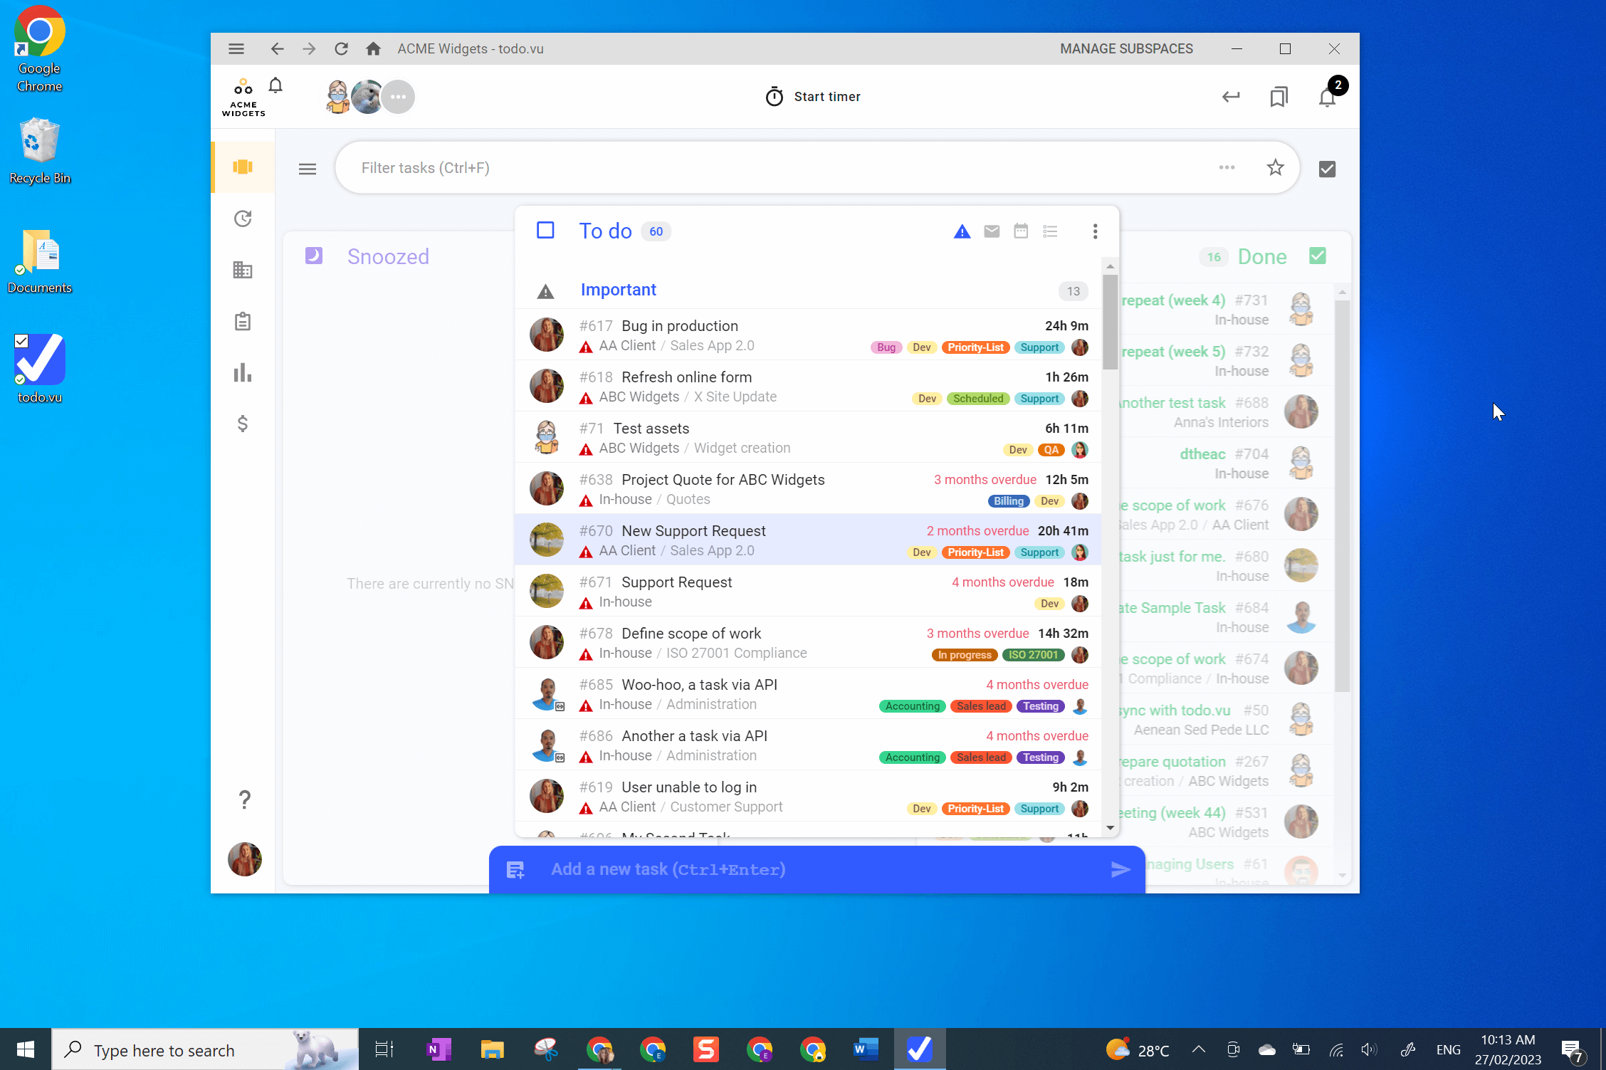This screenshot has width=1606, height=1070.
Task: Toggle the checked box next to filter bar
Action: pos(1327,169)
